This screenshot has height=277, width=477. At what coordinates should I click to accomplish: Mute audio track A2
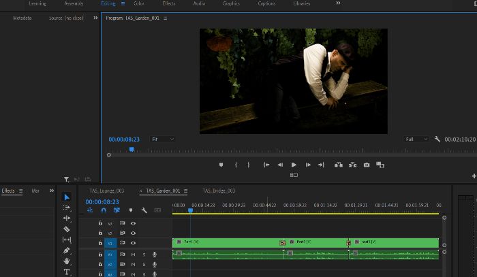[x=134, y=265]
